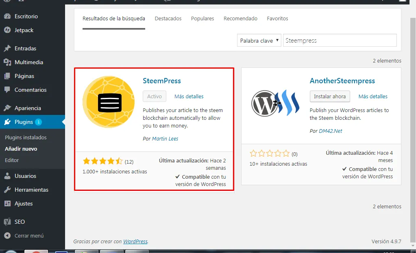416x253 pixels.
Task: Switch to the Recomendado tab
Action: pyautogui.click(x=240, y=19)
